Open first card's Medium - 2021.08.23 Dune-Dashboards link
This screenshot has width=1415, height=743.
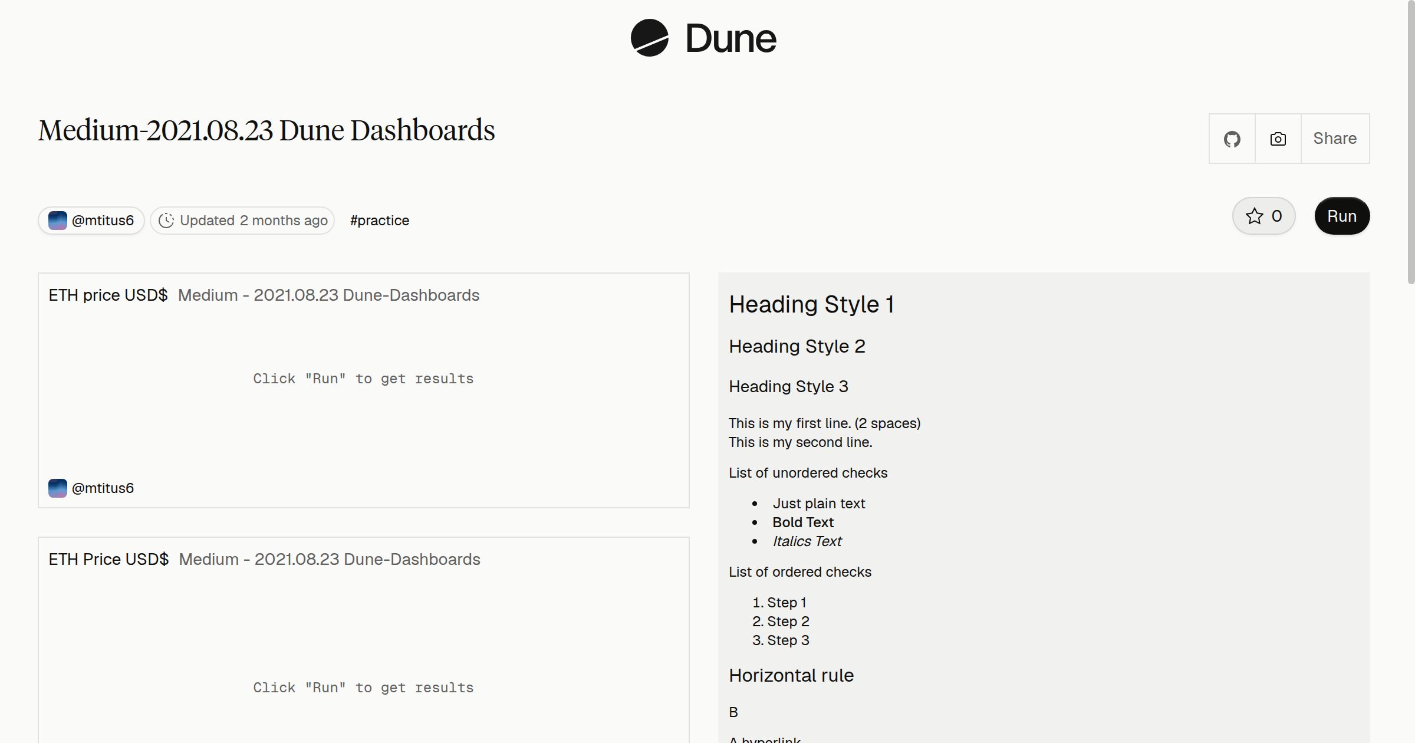(329, 295)
